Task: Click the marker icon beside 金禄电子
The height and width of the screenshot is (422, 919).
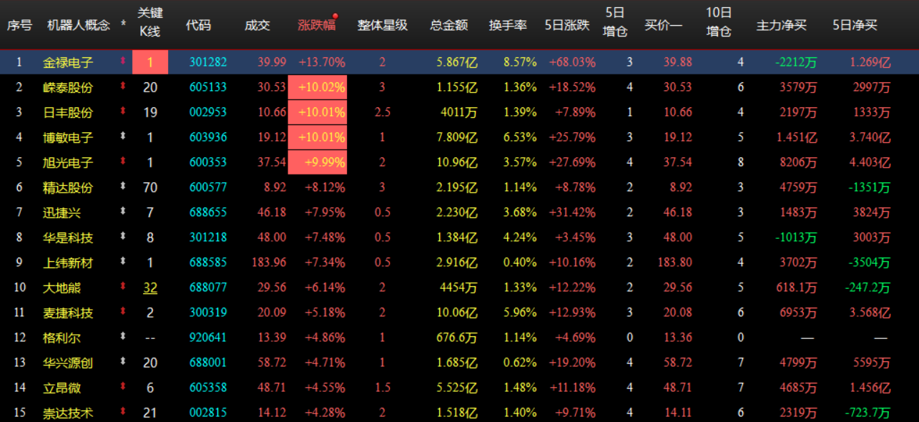Action: [x=123, y=62]
